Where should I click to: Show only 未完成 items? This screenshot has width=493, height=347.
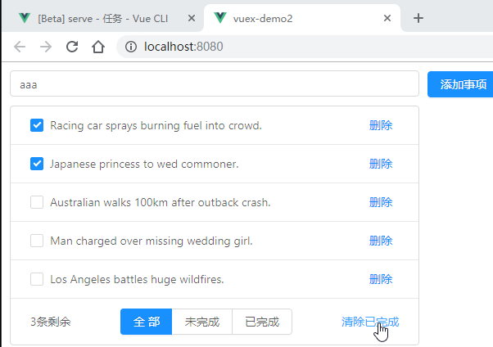(x=202, y=322)
